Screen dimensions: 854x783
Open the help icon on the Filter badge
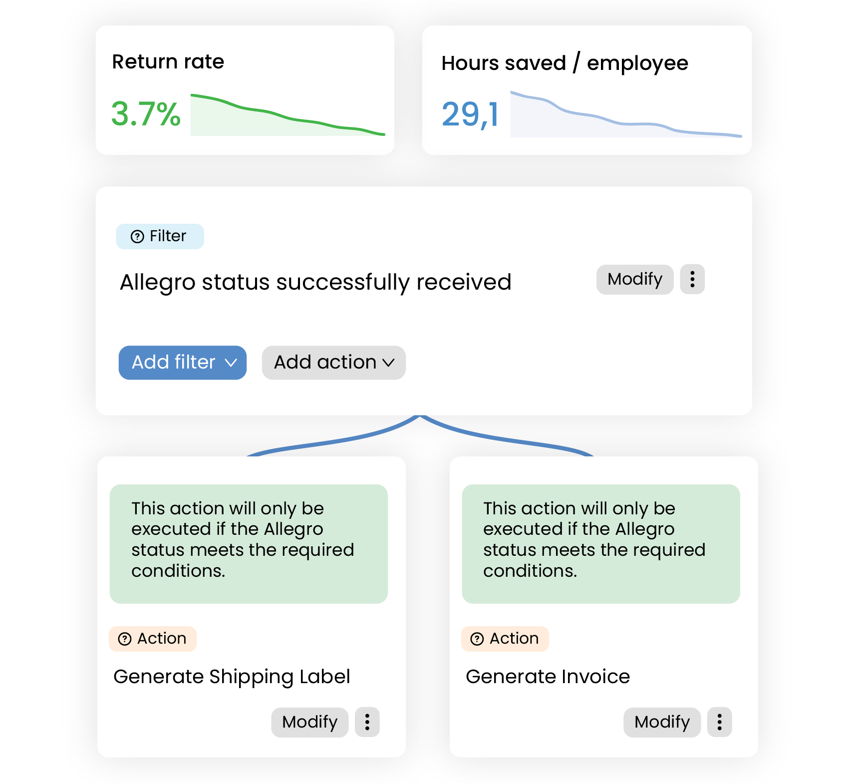[x=137, y=236]
